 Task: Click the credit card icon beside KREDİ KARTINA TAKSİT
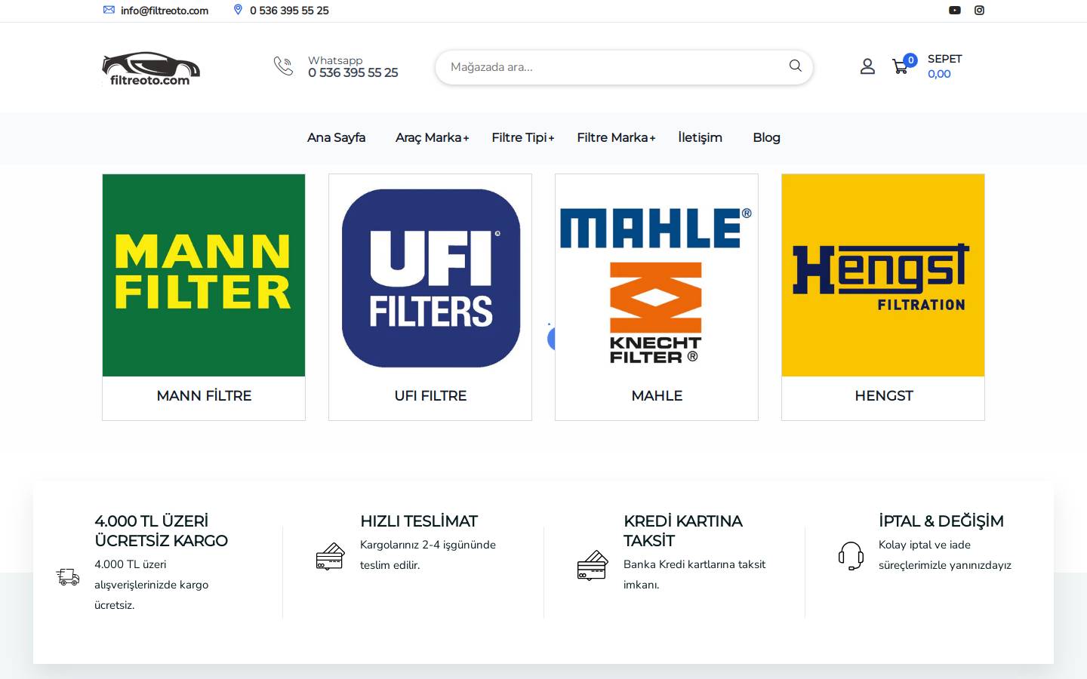coord(592,565)
